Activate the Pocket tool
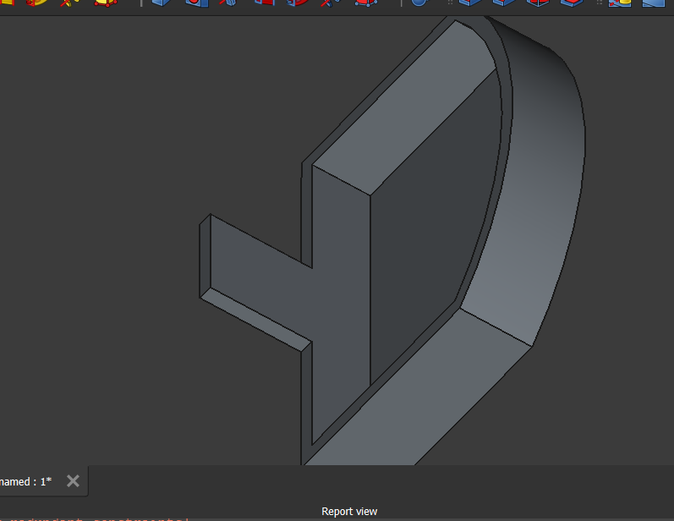This screenshot has width=674, height=521. (162, 3)
